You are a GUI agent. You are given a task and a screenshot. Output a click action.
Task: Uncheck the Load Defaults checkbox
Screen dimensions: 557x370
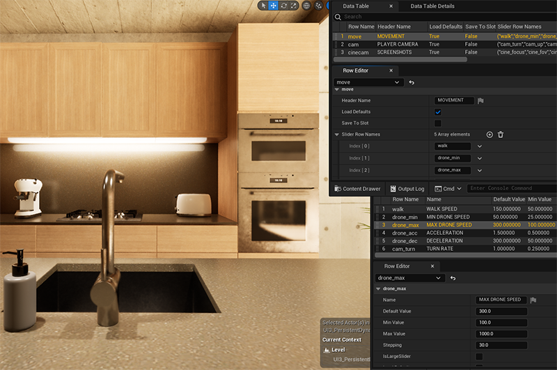pyautogui.click(x=438, y=112)
